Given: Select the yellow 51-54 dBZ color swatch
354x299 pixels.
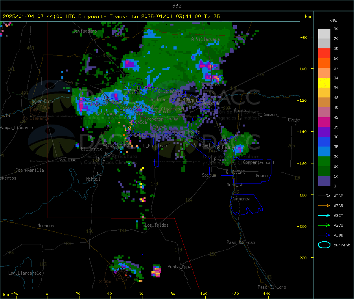Looking at the screenshot, I should [324, 83].
